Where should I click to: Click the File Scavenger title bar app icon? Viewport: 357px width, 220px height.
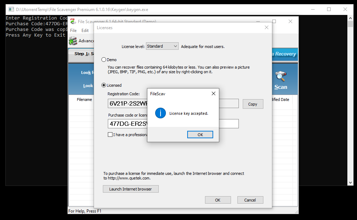(73, 21)
